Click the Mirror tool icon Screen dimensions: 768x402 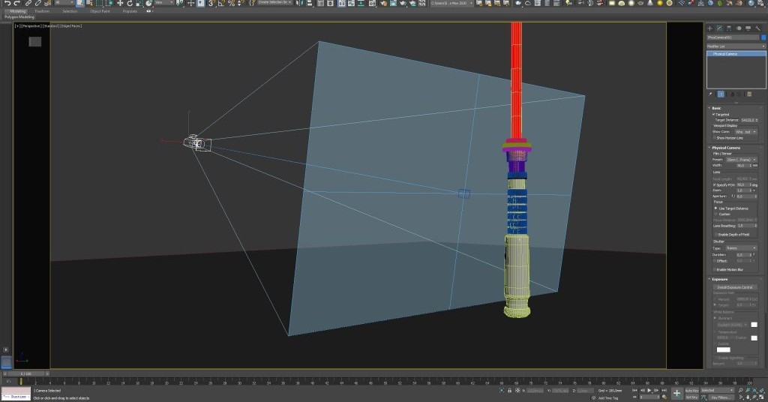click(x=299, y=3)
